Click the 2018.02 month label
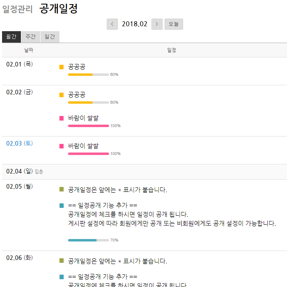The height and width of the screenshot is (287, 287). (134, 24)
